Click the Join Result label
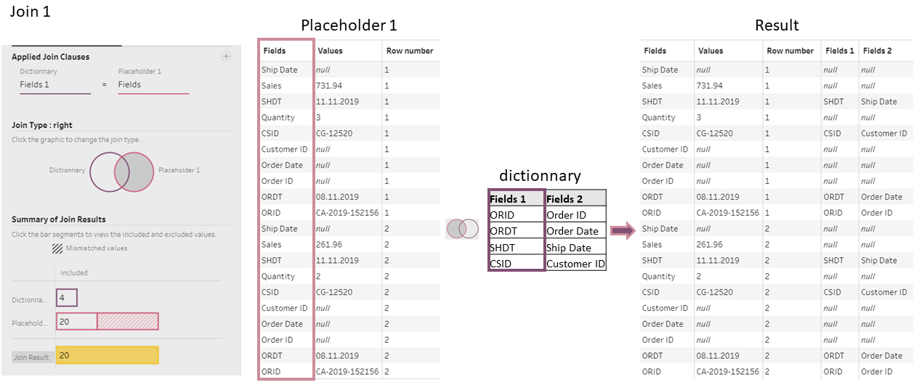The height and width of the screenshot is (385, 919). coord(33,357)
